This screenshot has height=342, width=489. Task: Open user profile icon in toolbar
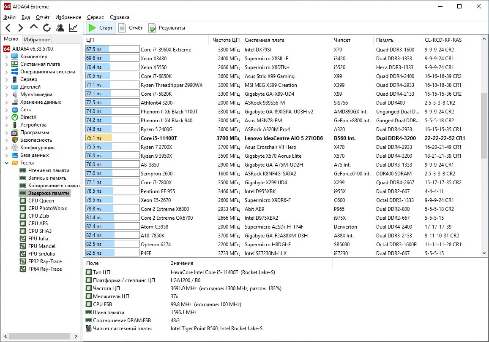(x=60, y=28)
